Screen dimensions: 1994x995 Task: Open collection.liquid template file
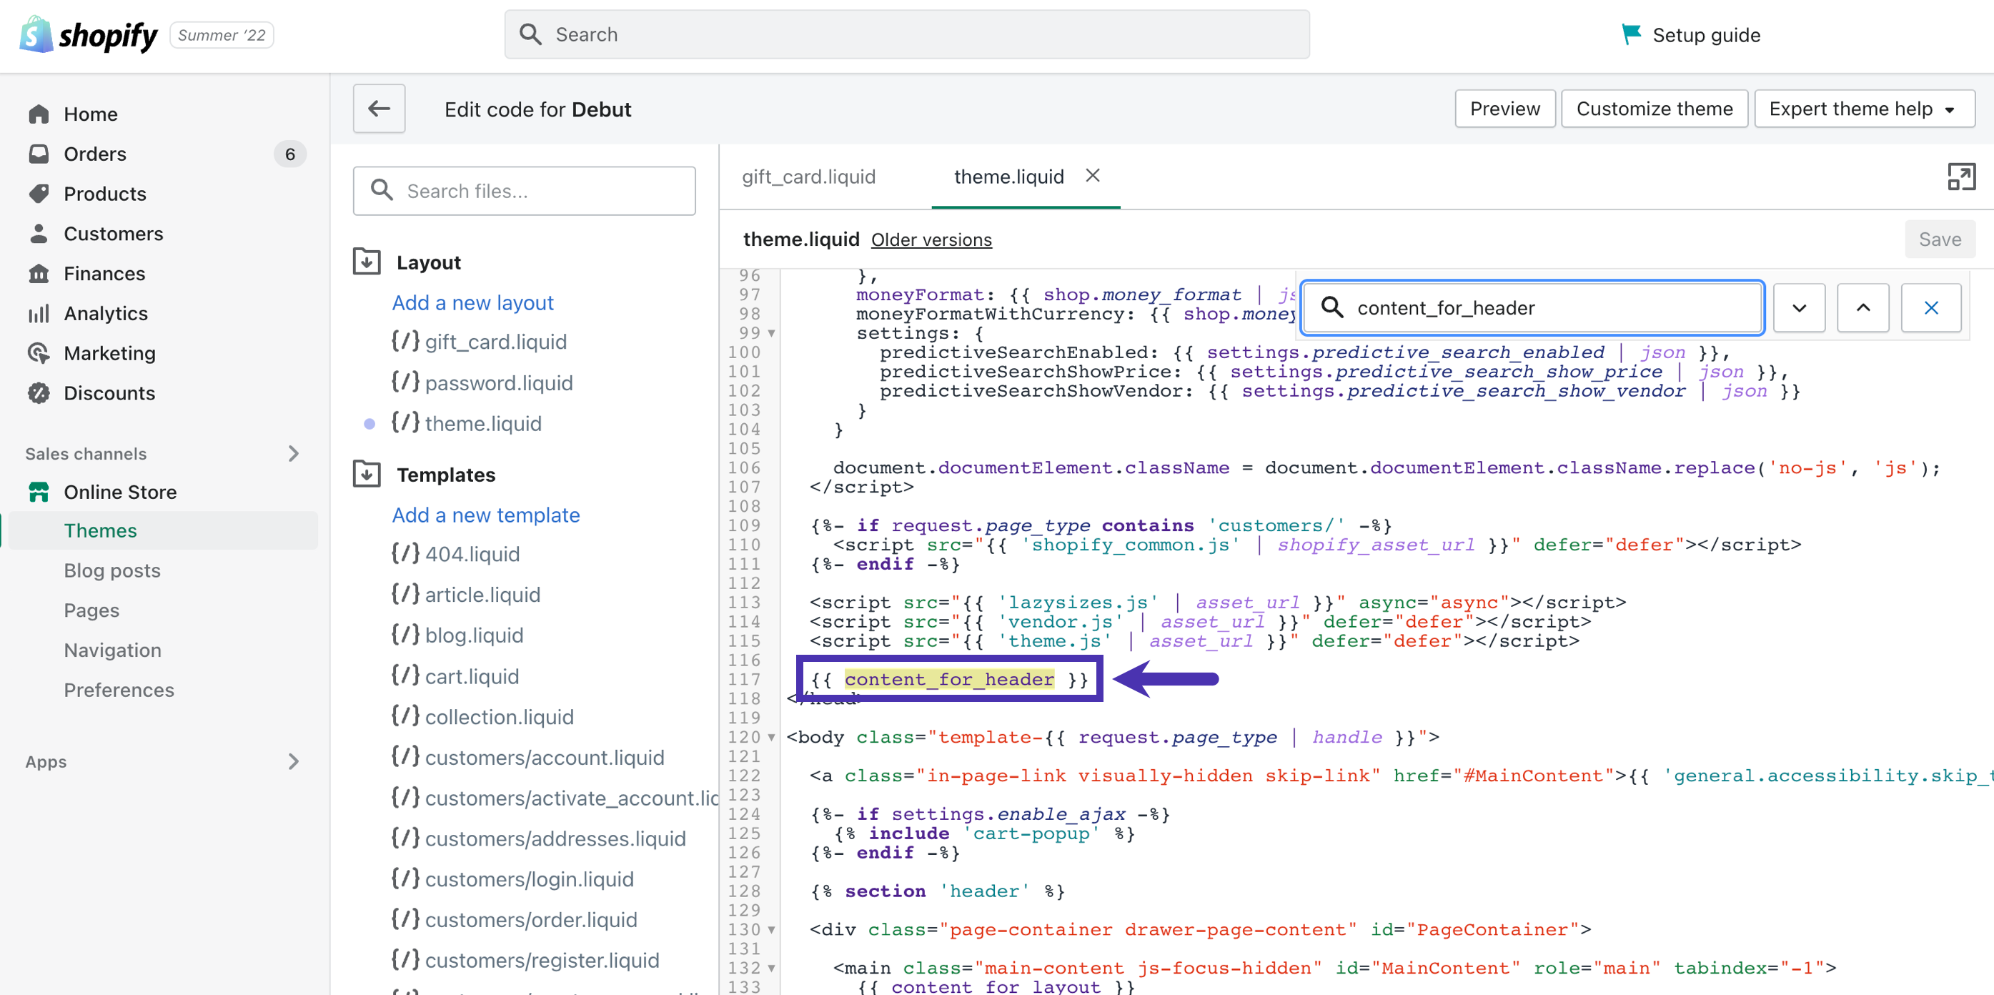click(x=500, y=716)
